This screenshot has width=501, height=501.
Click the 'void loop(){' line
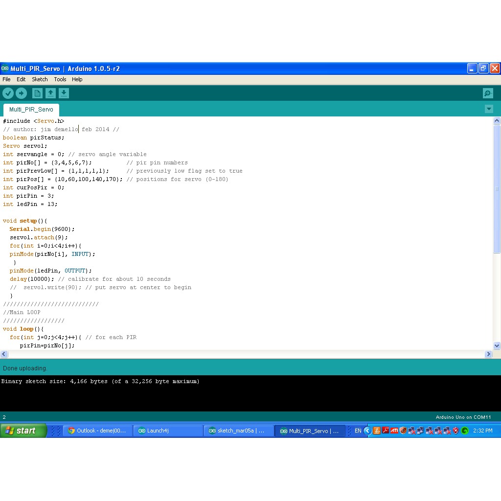point(23,329)
